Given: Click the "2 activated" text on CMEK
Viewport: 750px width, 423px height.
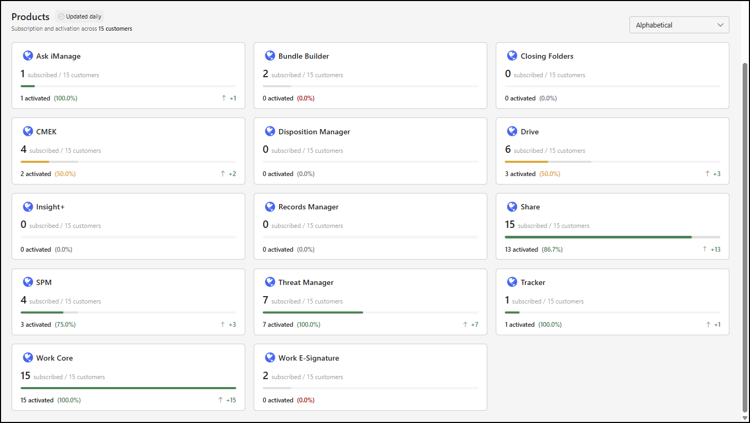Looking at the screenshot, I should click(36, 174).
